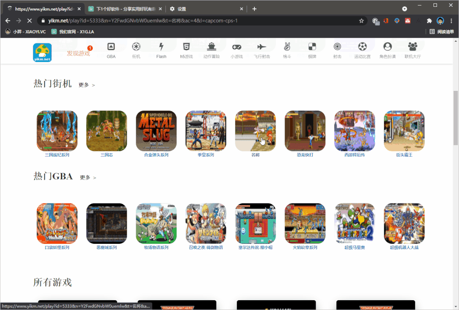Expand 更多 next to 热门GBA
This screenshot has width=459, height=310.
pos(88,178)
